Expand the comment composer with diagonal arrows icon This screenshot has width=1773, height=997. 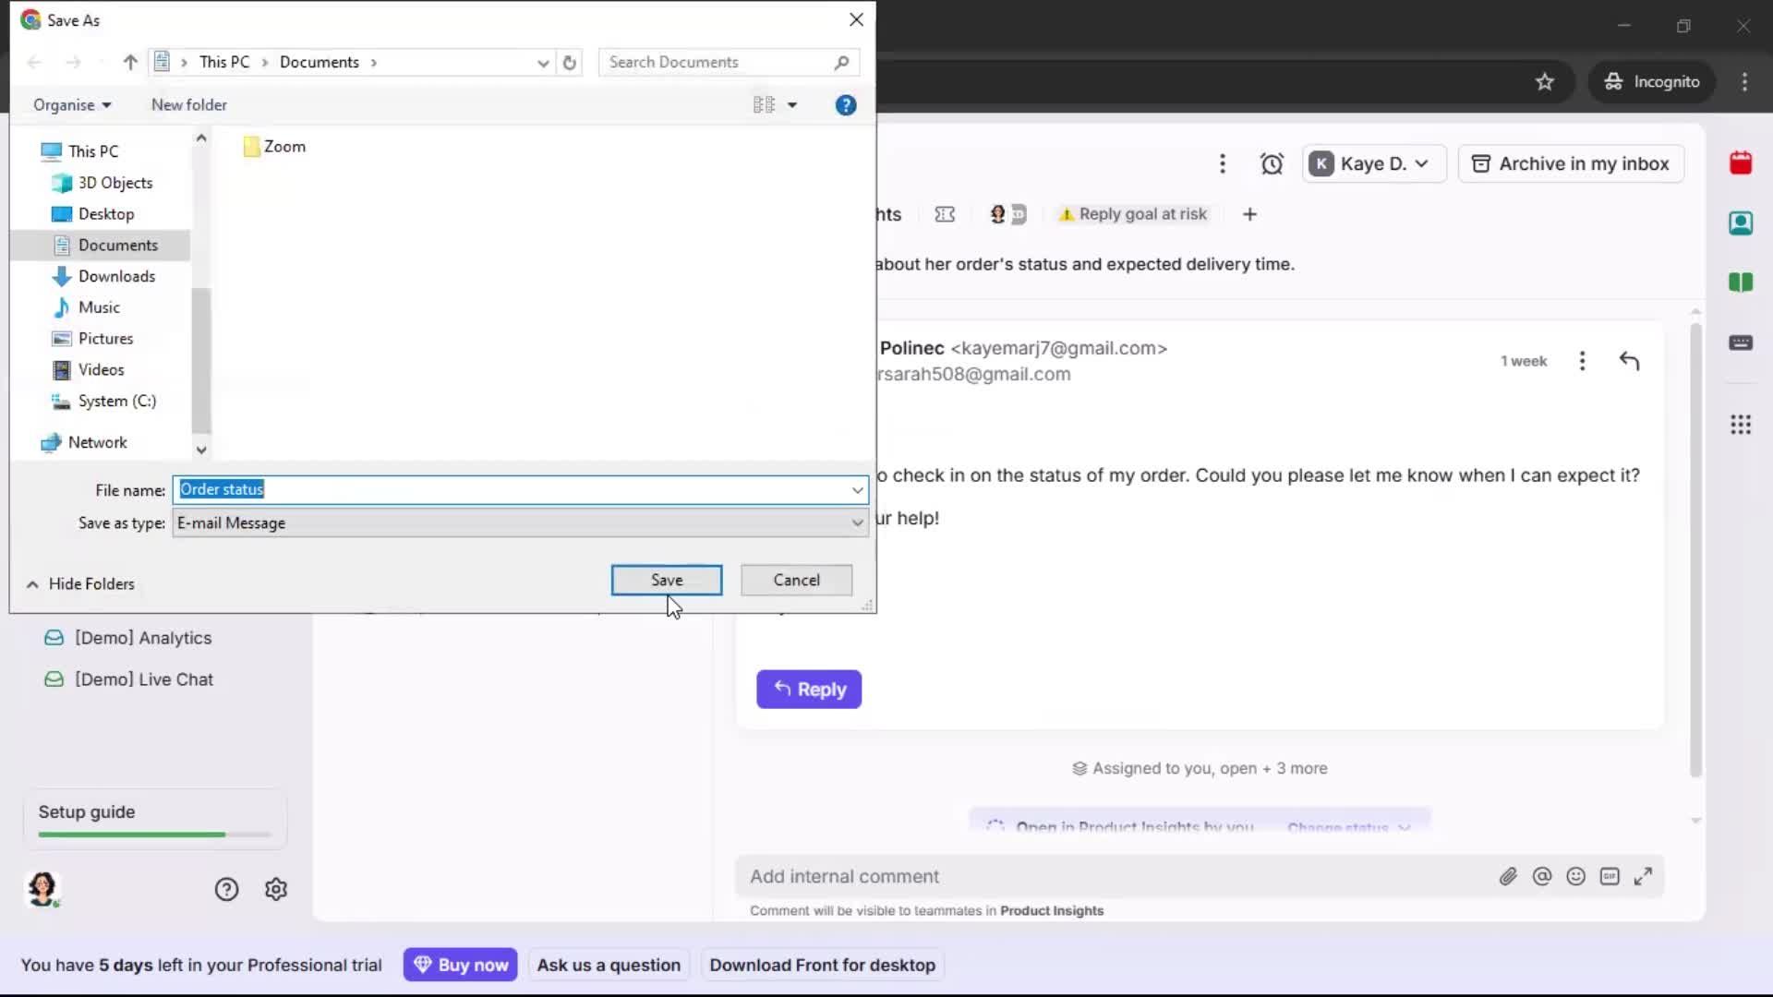coord(1644,876)
